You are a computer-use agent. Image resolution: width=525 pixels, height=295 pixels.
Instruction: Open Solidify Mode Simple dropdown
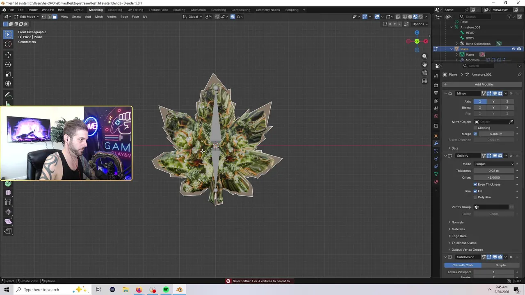point(493,164)
